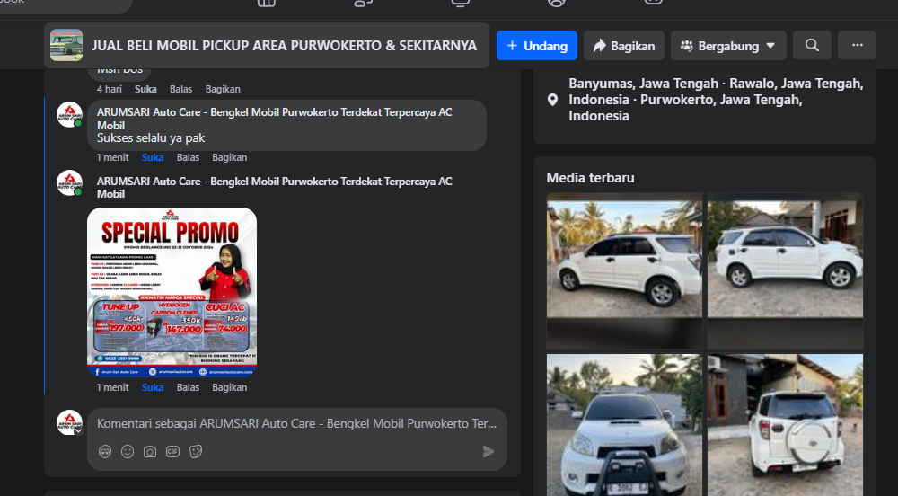Open the emoji picker in comment box
The height and width of the screenshot is (496, 898).
click(128, 451)
